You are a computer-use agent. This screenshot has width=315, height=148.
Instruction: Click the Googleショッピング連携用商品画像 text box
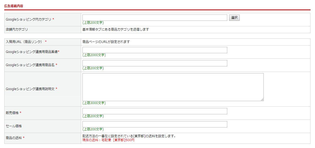[x=155, y=50]
